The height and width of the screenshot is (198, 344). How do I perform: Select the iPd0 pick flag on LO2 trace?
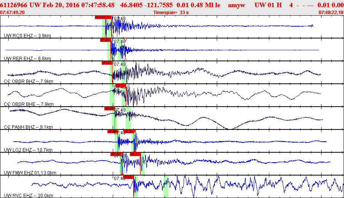pyautogui.click(x=113, y=131)
